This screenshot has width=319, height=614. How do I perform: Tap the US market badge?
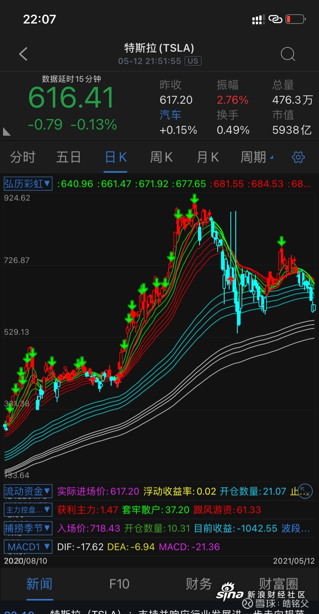(x=193, y=61)
